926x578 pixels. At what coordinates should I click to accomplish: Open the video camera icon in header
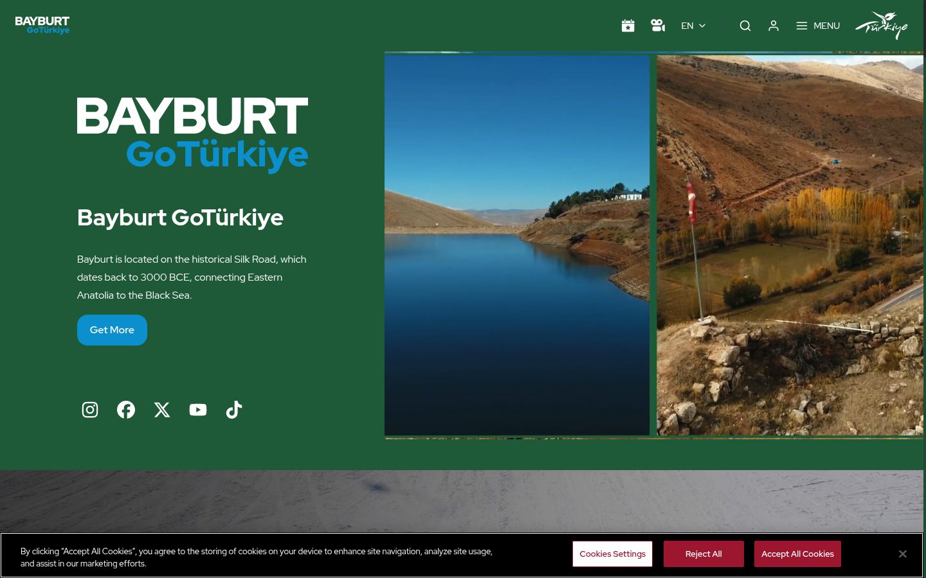657,26
